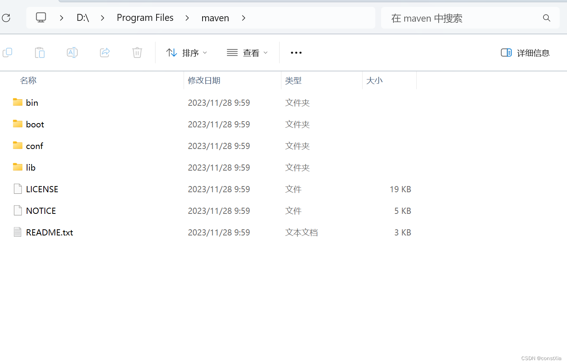The image size is (567, 364).
Task: Toggle the 详细信息 details pane
Action: pos(525,52)
